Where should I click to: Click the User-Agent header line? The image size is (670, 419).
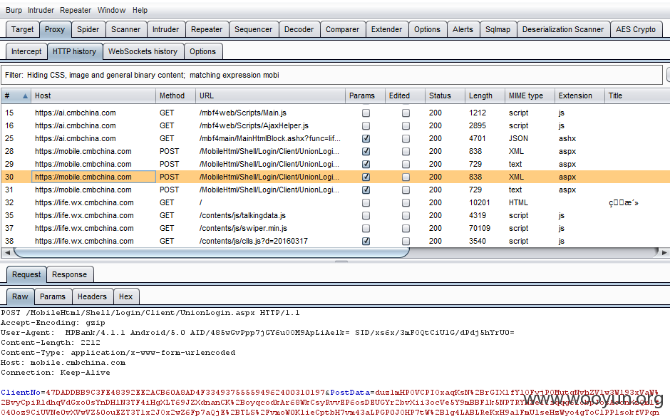click(x=257, y=332)
